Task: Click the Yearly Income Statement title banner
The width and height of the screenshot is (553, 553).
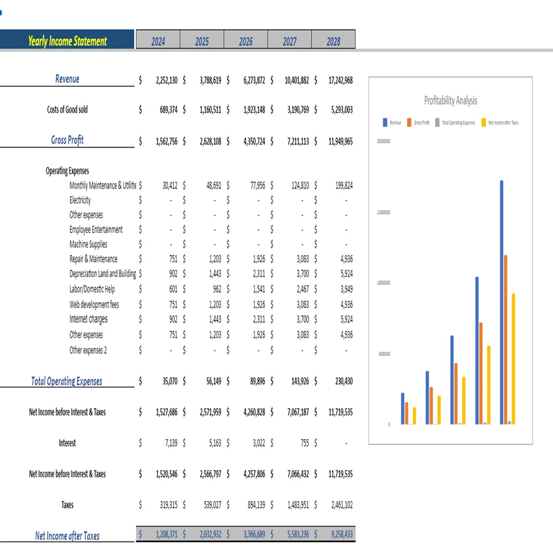Action: coord(67,39)
